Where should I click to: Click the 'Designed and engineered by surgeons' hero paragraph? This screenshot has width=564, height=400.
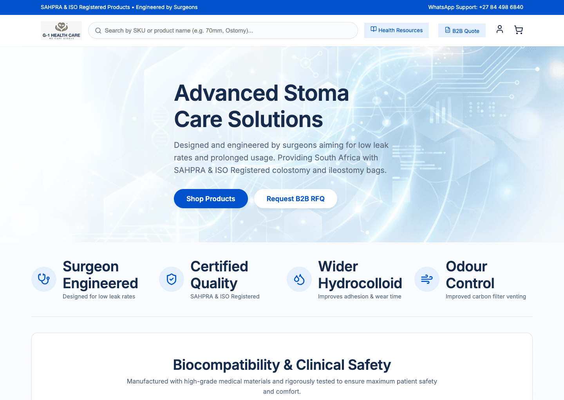pyautogui.click(x=281, y=158)
